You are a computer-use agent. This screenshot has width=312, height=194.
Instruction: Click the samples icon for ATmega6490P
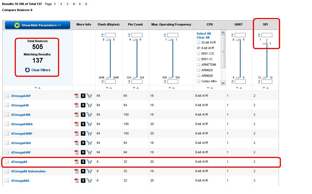point(83,133)
